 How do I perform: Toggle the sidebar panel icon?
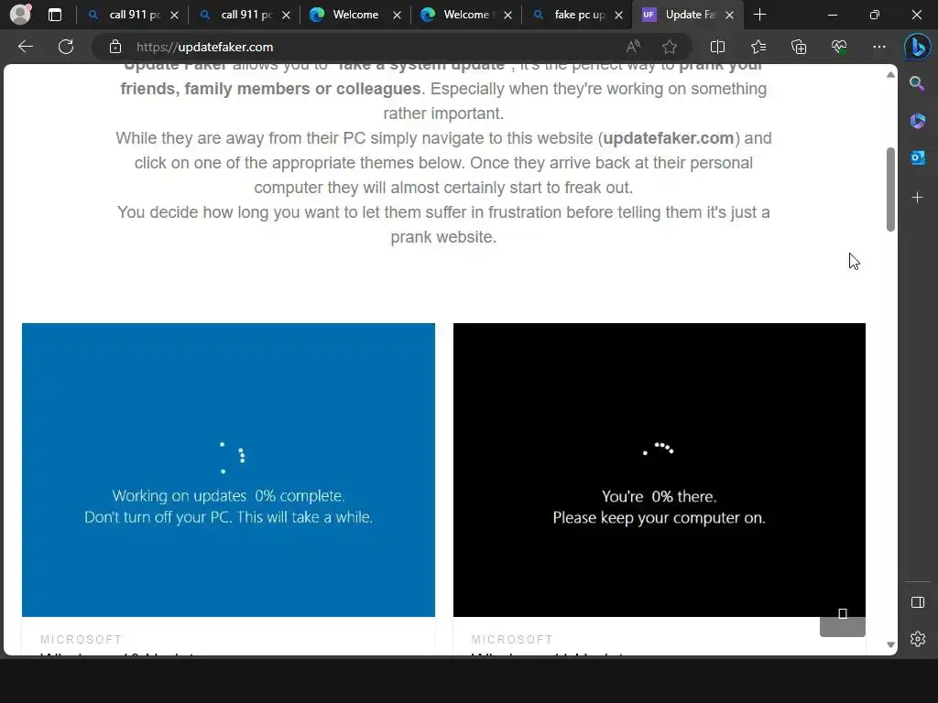(917, 602)
